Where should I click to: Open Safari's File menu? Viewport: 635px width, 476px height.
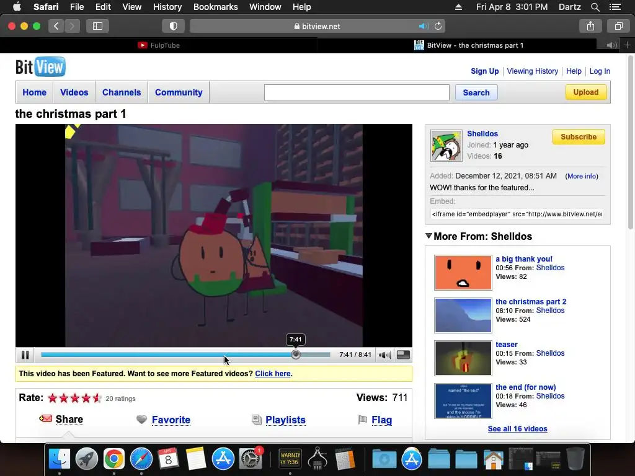[x=77, y=7]
